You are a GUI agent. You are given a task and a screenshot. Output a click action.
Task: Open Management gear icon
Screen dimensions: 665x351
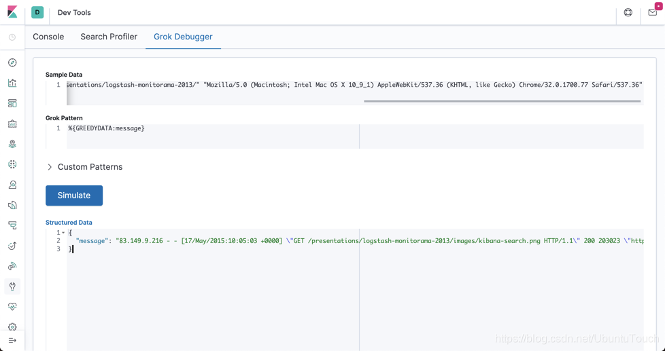point(12,327)
